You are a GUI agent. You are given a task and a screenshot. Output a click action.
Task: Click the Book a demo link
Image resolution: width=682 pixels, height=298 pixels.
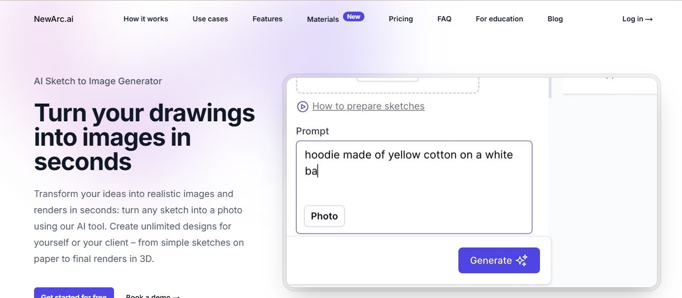point(153,295)
